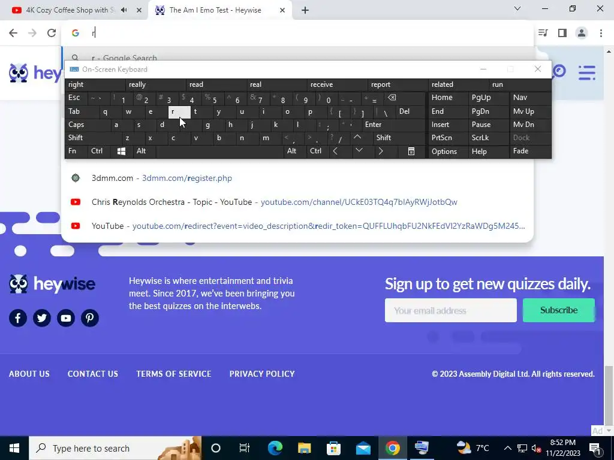Open new tab with plus button
The height and width of the screenshot is (460, 614).
[305, 10]
